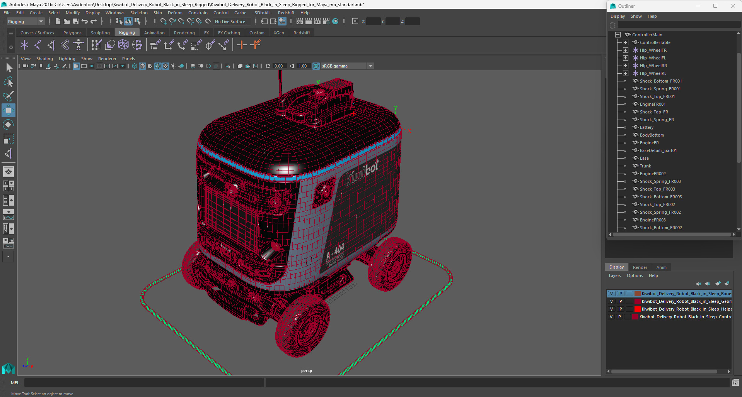This screenshot has height=397, width=742.
Task: Undo the last action with the toolbar arrow
Action: click(x=85, y=22)
